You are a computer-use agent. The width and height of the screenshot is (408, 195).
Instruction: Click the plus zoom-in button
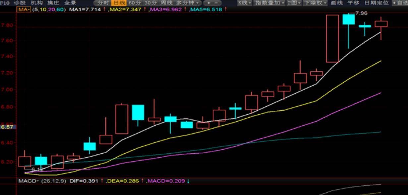point(209,3)
